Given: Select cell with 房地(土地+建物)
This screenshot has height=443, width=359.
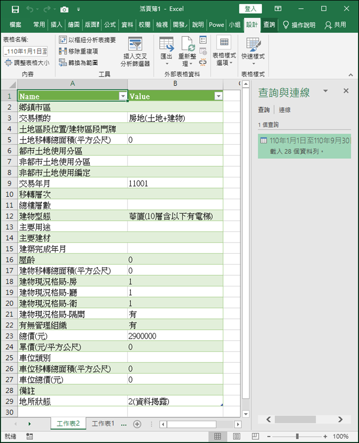Looking at the screenshot, I should click(x=175, y=118).
